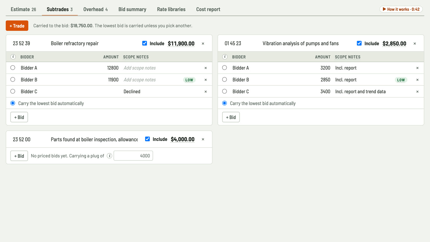Toggle Include for Boiler refractory repair

(x=145, y=43)
